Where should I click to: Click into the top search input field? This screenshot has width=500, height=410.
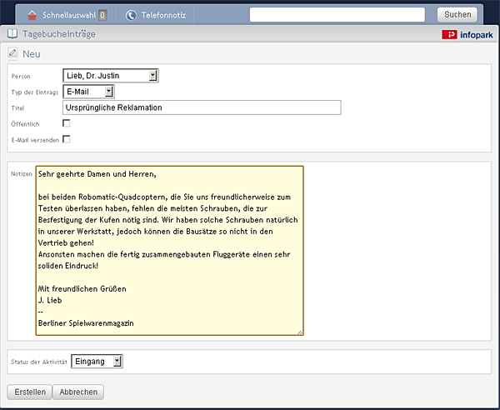pos(337,15)
